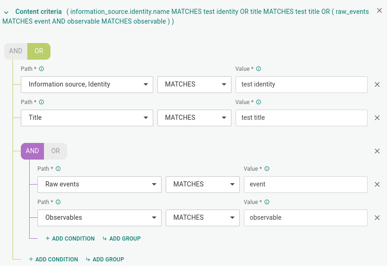This screenshot has width=387, height=266.
Task: Select AND in the nested group
Action: pyautogui.click(x=32, y=151)
